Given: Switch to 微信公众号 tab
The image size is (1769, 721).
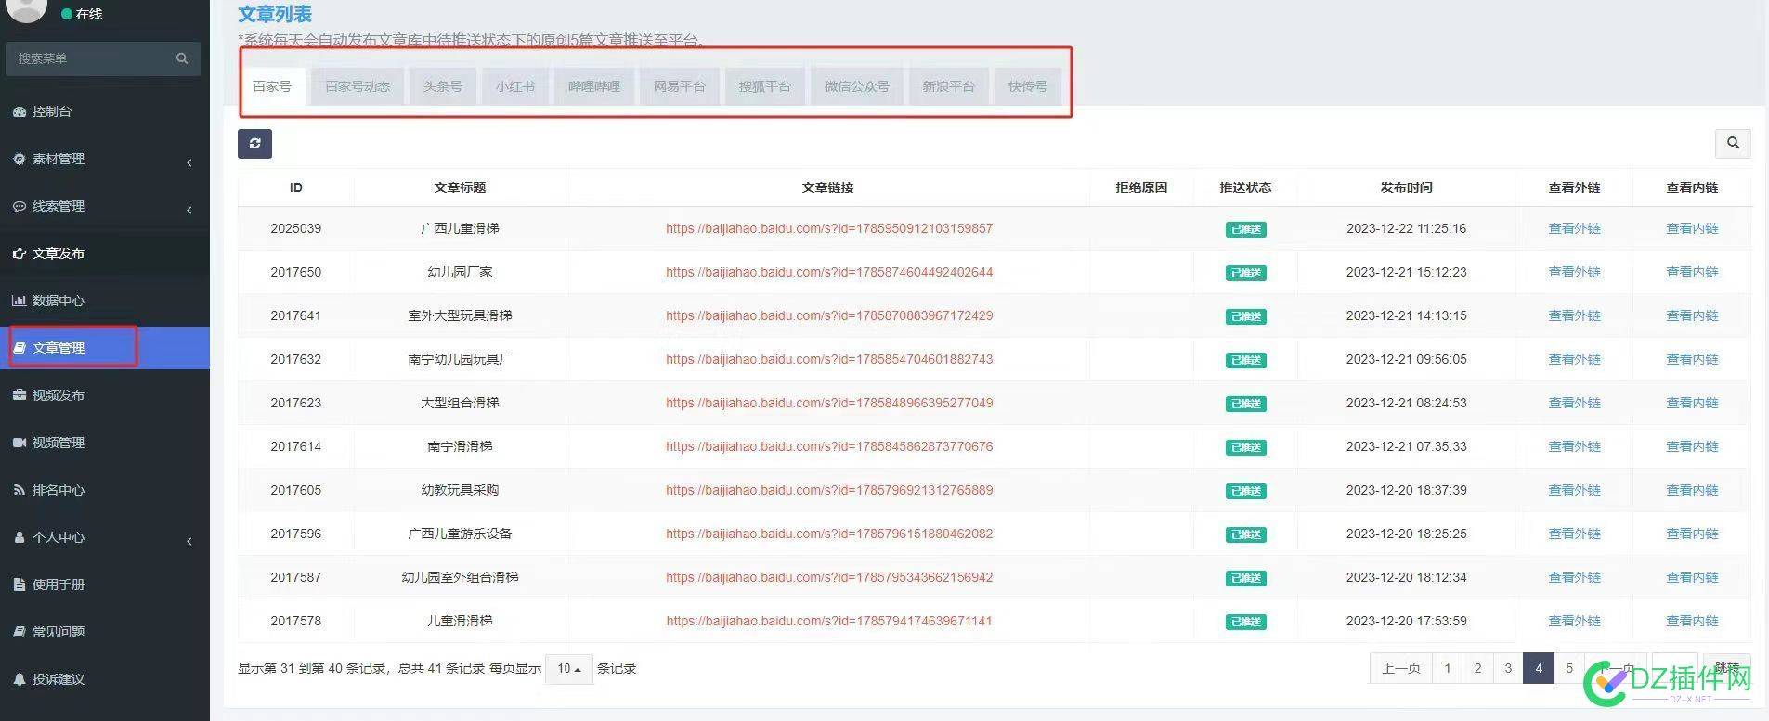Looking at the screenshot, I should click(856, 86).
